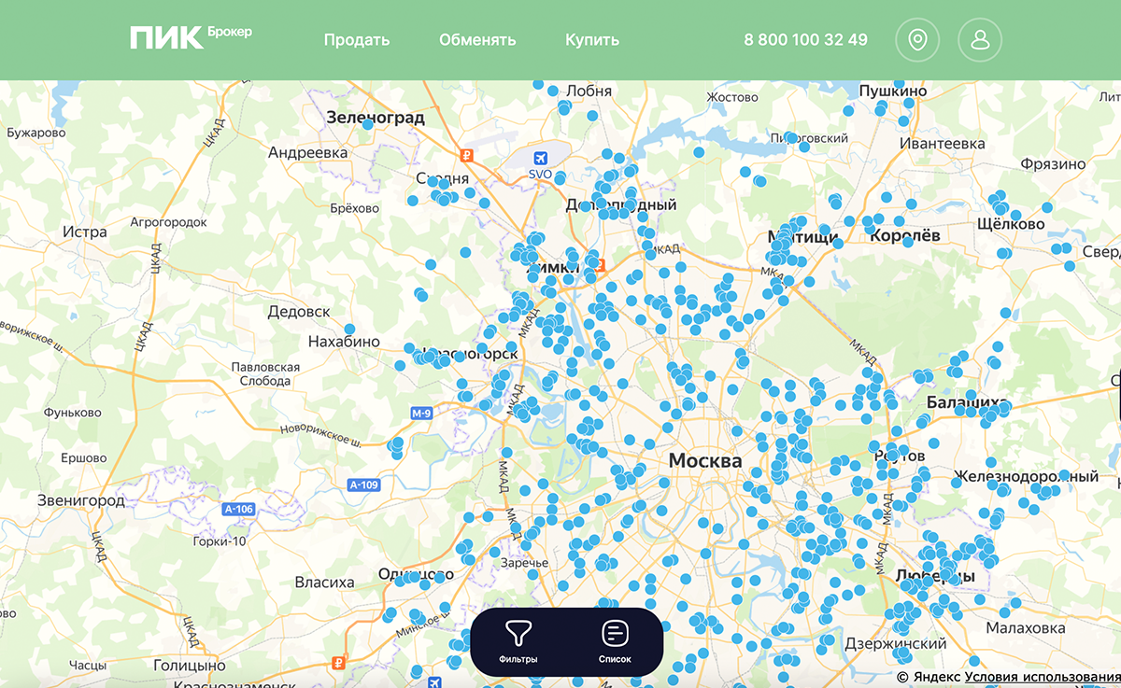The image size is (1121, 688).
Task: Click the orange ruble toll icon near Голицыно
Action: (x=338, y=665)
